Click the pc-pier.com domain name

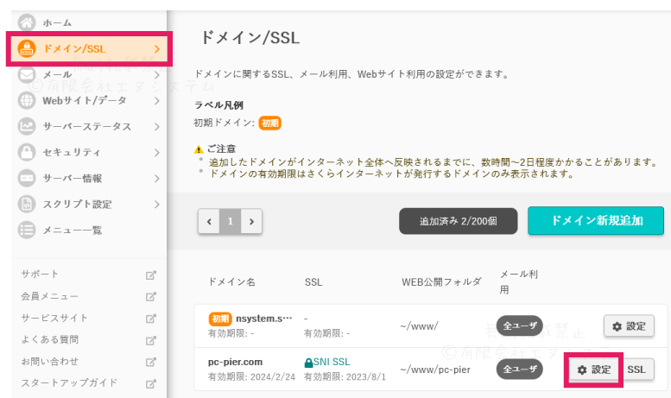tap(236, 362)
